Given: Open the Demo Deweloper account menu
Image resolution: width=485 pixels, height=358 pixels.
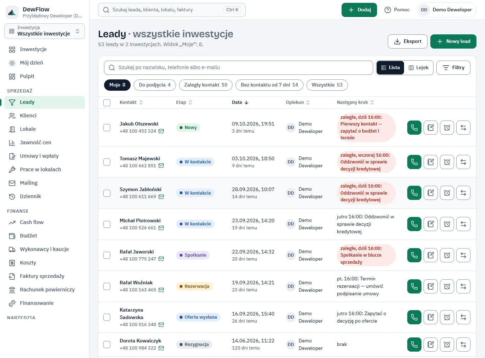Looking at the screenshot, I should click(x=446, y=10).
